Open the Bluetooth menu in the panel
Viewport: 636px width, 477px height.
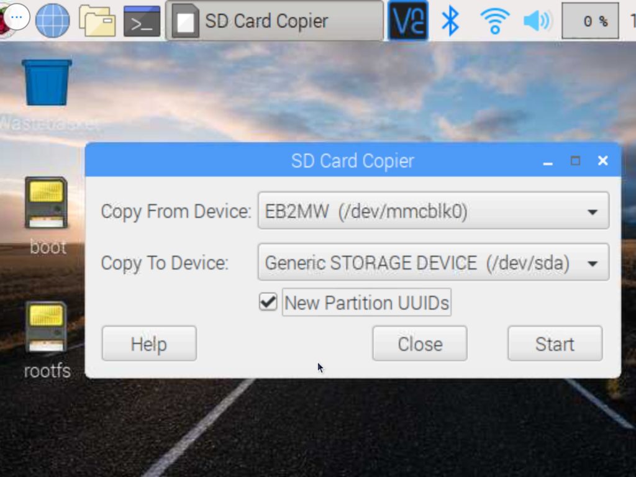[450, 20]
